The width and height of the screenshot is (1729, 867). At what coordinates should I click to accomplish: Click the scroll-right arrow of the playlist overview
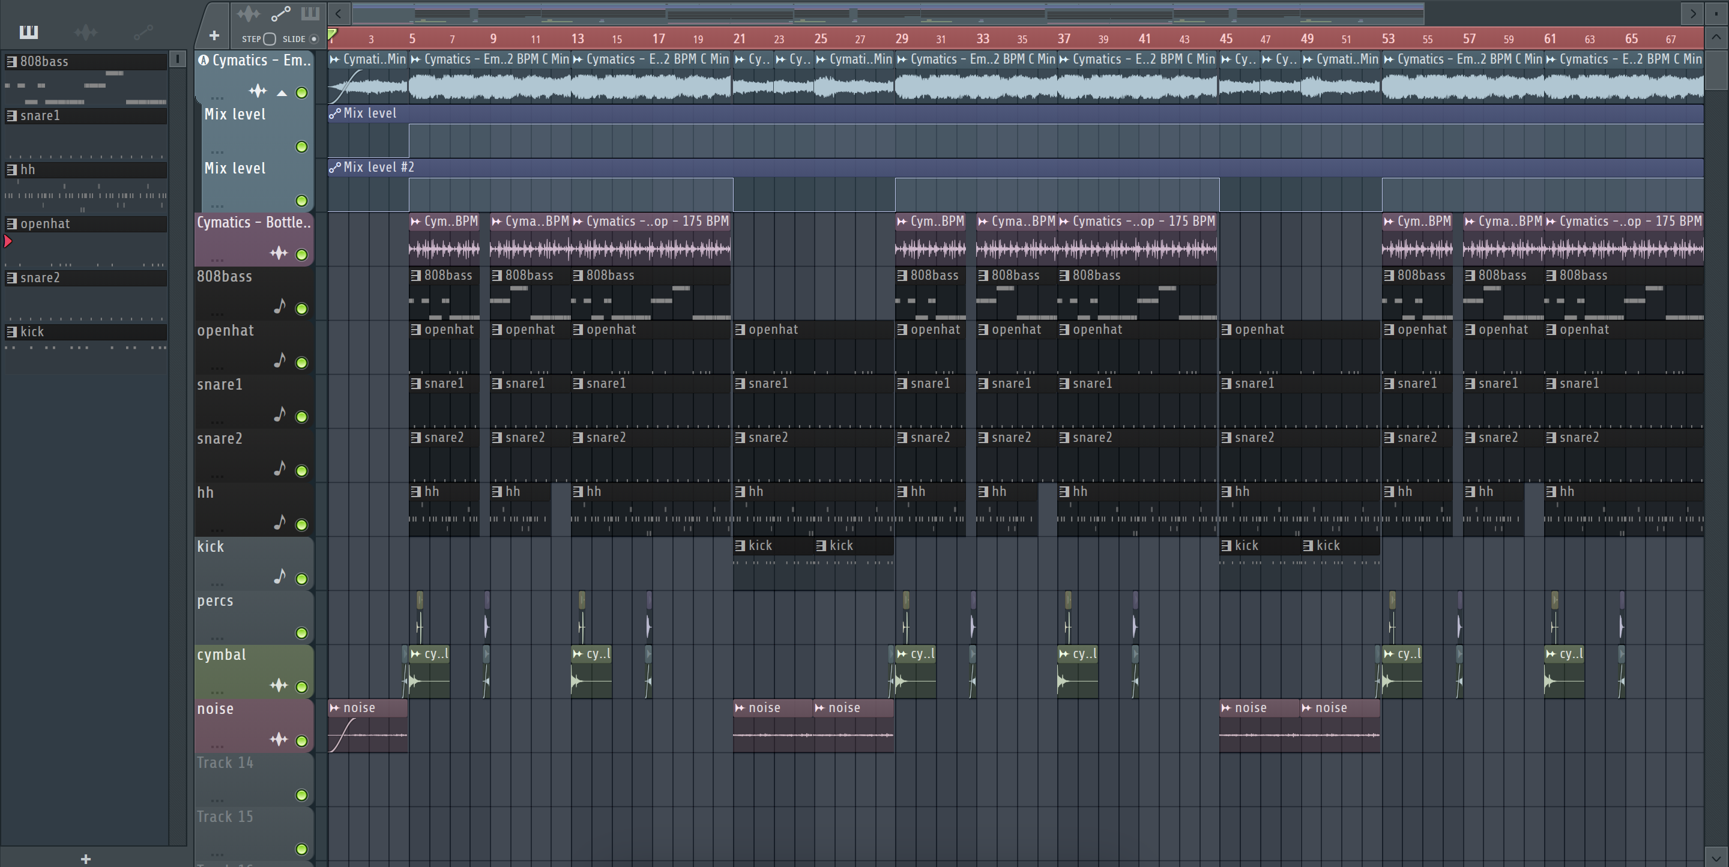[x=1693, y=13]
